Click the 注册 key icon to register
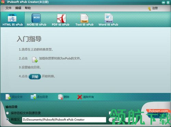The image size is (171, 127). point(149,8)
